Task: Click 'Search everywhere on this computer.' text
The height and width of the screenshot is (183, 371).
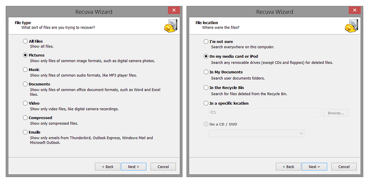Action: click(x=243, y=47)
